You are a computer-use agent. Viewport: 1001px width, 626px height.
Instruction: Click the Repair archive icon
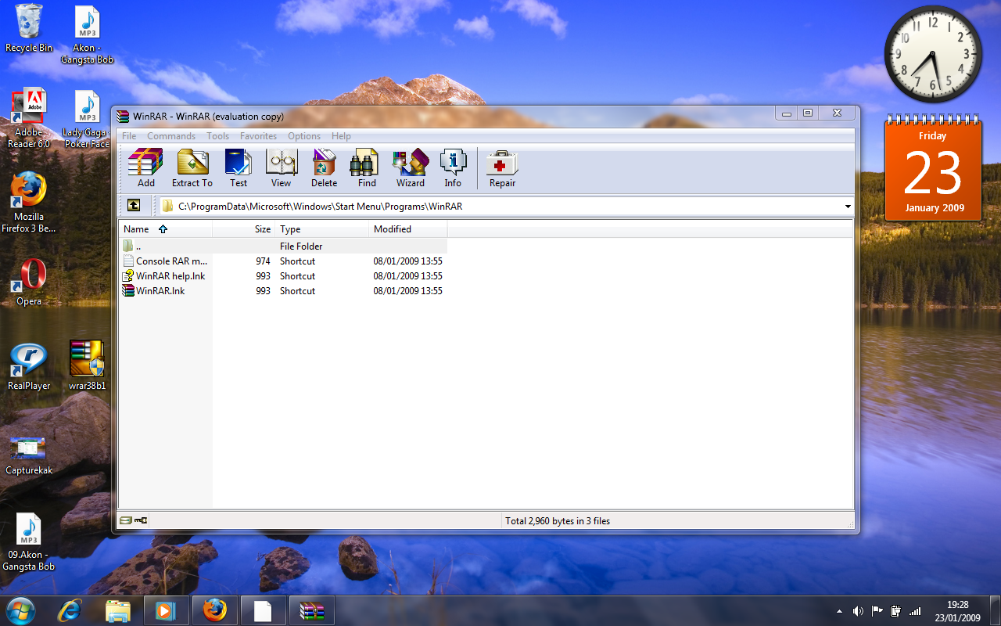pyautogui.click(x=502, y=168)
